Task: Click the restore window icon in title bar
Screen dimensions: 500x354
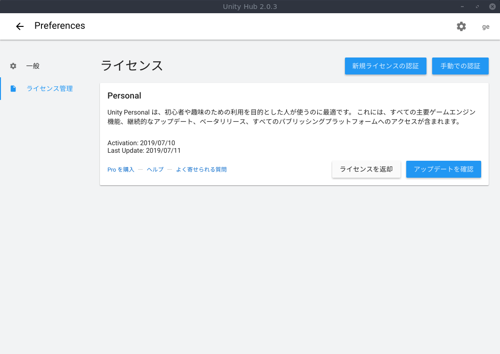Action: (x=477, y=6)
